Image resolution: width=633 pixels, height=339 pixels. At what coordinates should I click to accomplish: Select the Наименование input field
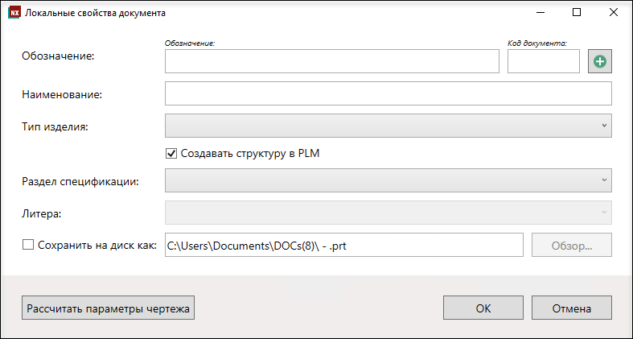388,93
